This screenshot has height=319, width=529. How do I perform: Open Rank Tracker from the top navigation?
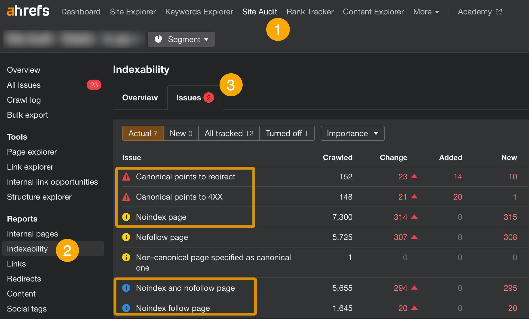coord(310,12)
